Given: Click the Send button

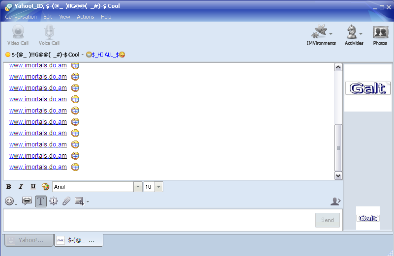Looking at the screenshot, I should pyautogui.click(x=328, y=220).
